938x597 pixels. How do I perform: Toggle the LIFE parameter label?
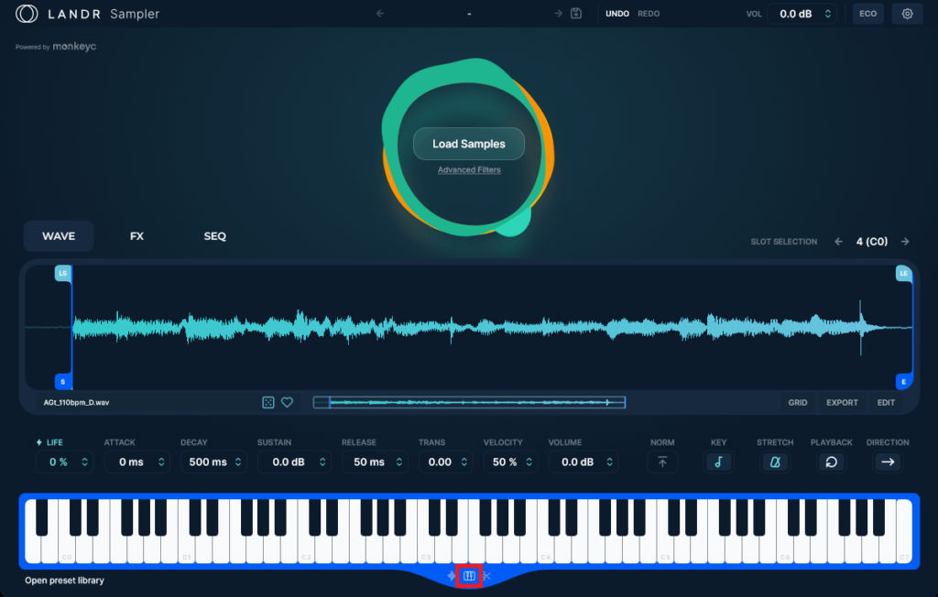[x=49, y=442]
